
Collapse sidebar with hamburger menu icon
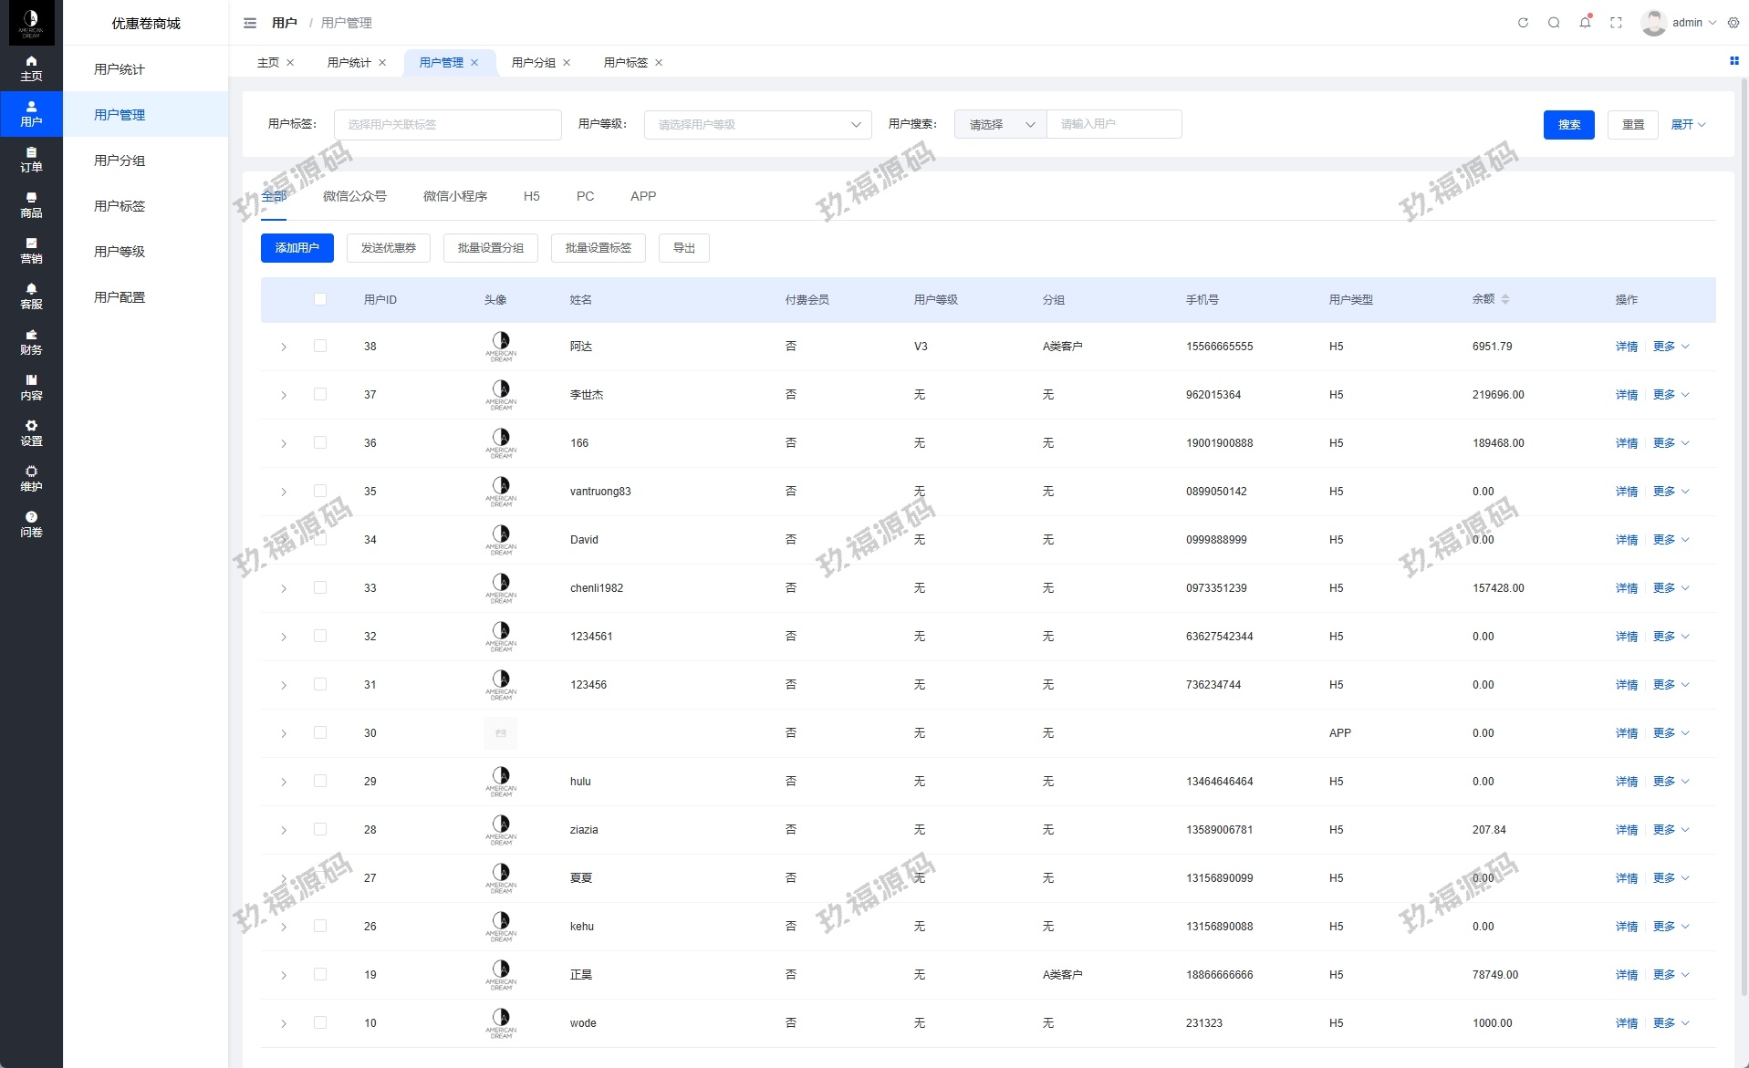(x=250, y=23)
